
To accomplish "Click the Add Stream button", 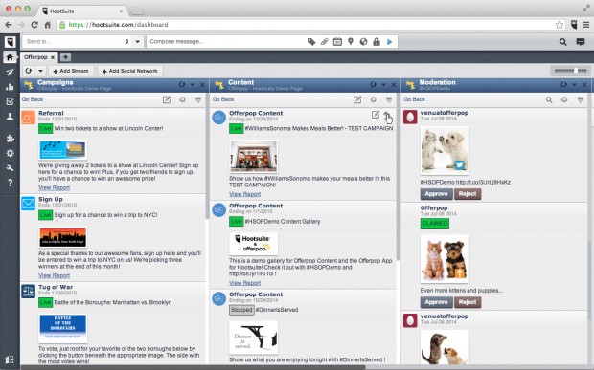I will [71, 71].
